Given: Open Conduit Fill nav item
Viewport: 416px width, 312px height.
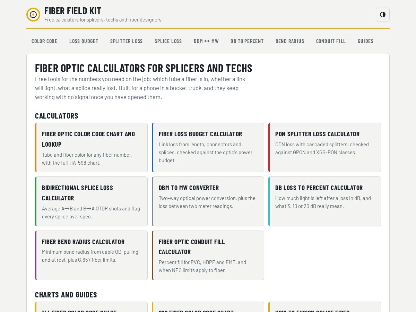Looking at the screenshot, I should coord(331,41).
